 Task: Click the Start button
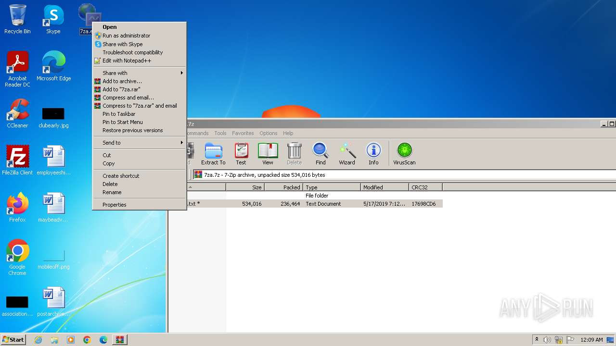(x=13, y=340)
